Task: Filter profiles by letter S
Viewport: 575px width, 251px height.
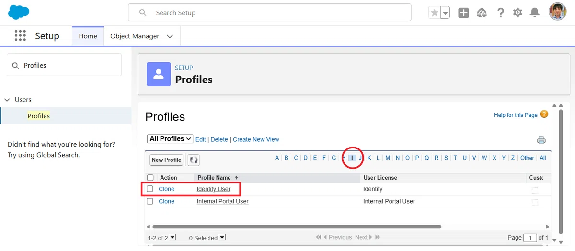Action: click(x=446, y=158)
